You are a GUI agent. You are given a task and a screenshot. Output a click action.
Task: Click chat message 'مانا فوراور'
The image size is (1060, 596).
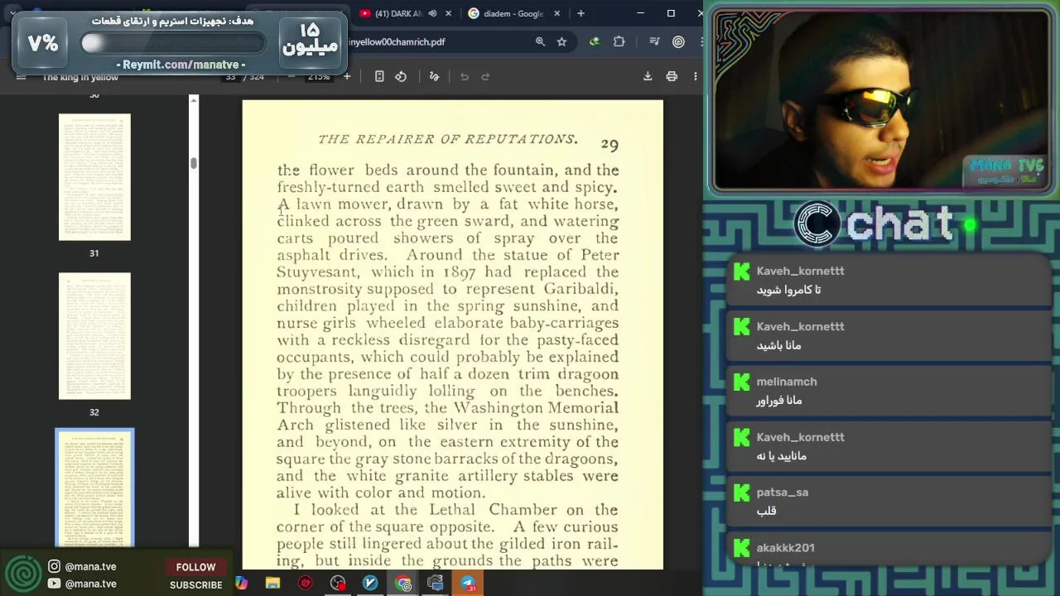779,401
